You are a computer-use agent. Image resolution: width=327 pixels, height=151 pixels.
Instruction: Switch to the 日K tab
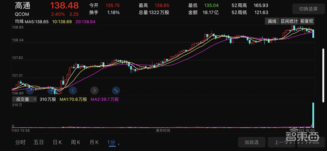coord(57,142)
